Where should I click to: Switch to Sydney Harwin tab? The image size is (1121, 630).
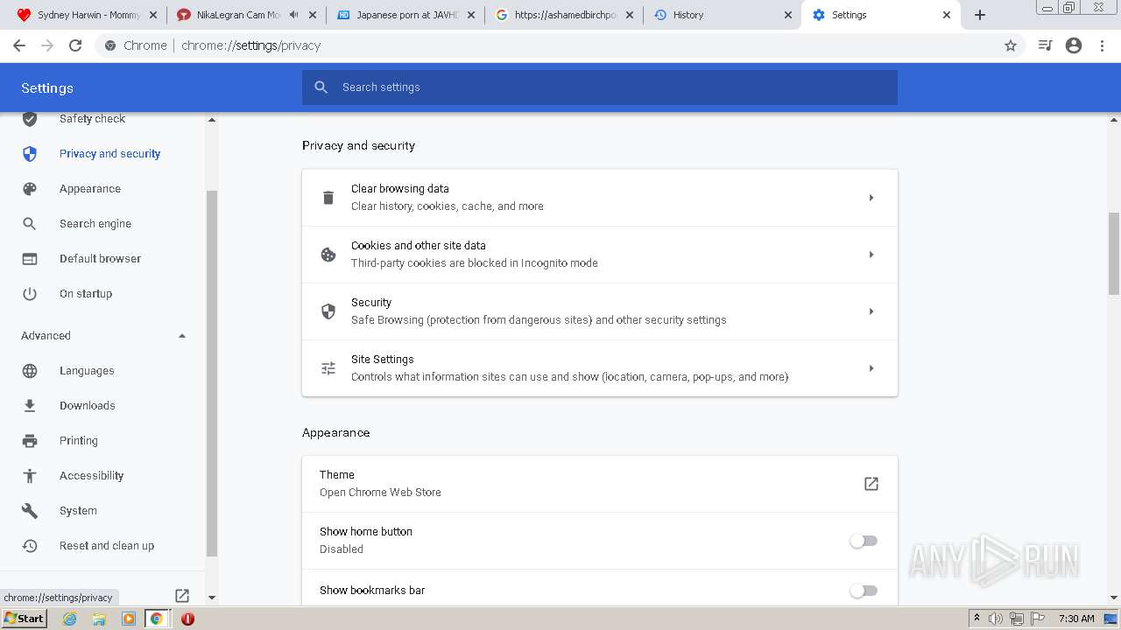(x=88, y=15)
